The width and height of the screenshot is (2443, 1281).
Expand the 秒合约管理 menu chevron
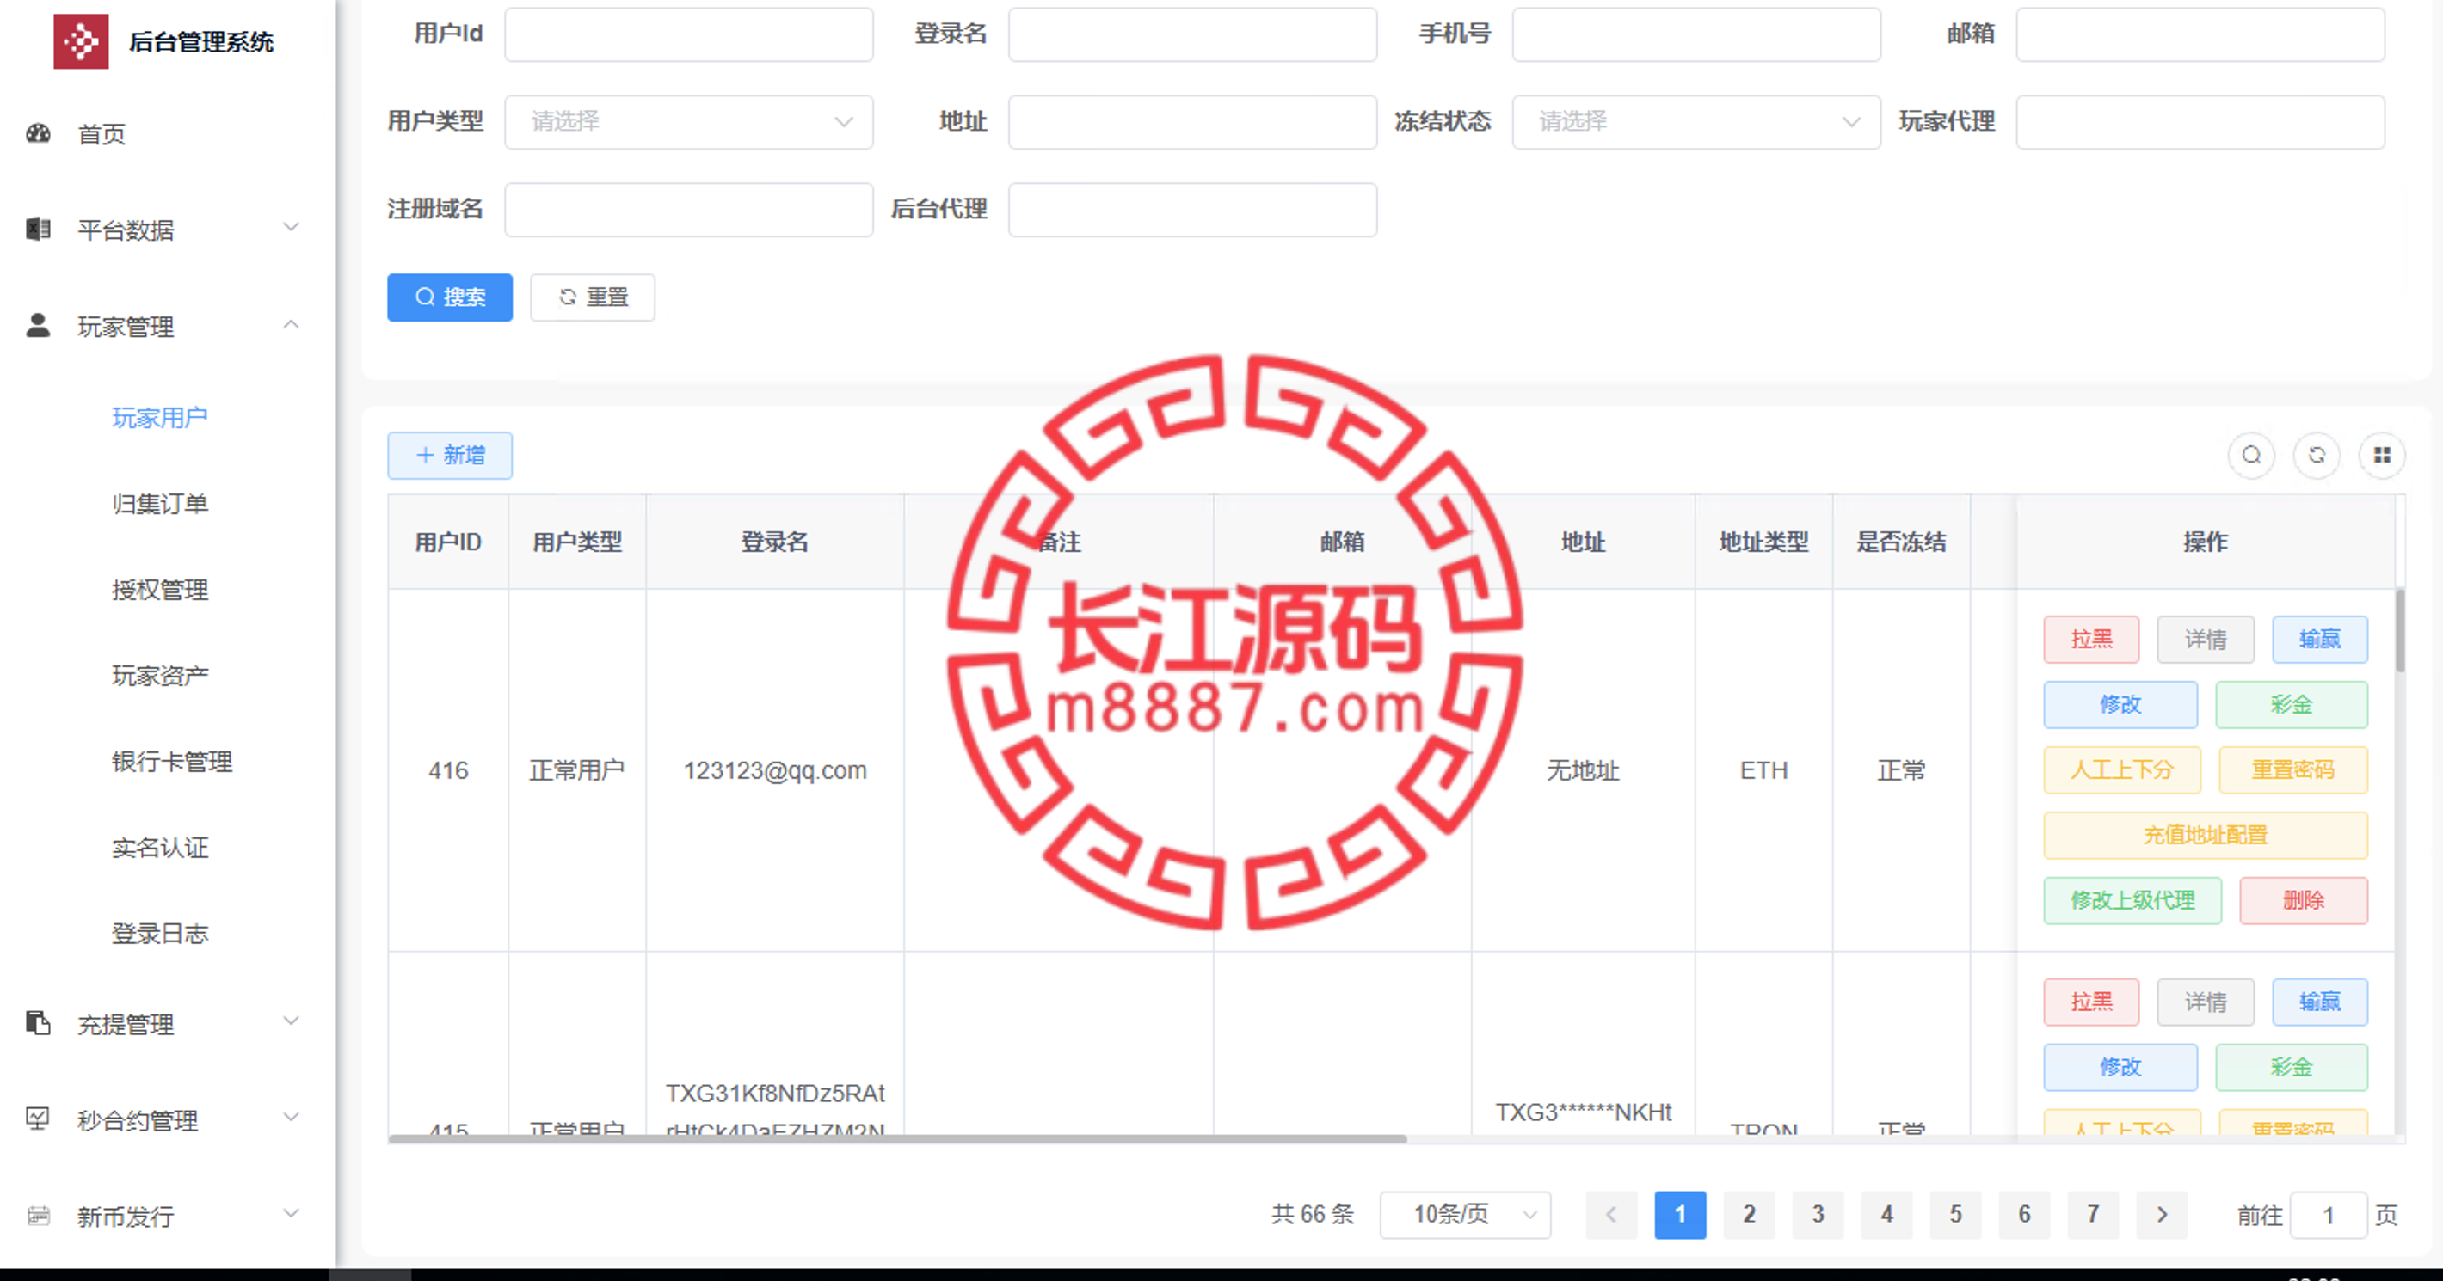(291, 1118)
